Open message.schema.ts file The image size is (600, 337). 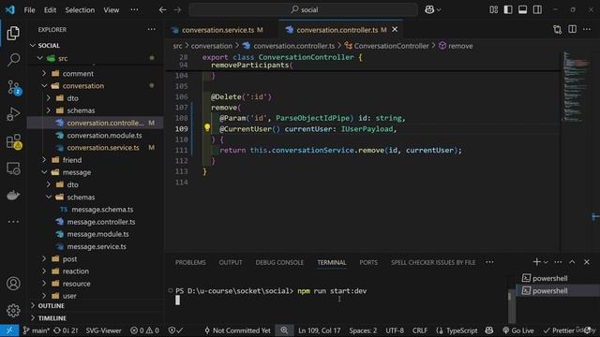pos(102,210)
